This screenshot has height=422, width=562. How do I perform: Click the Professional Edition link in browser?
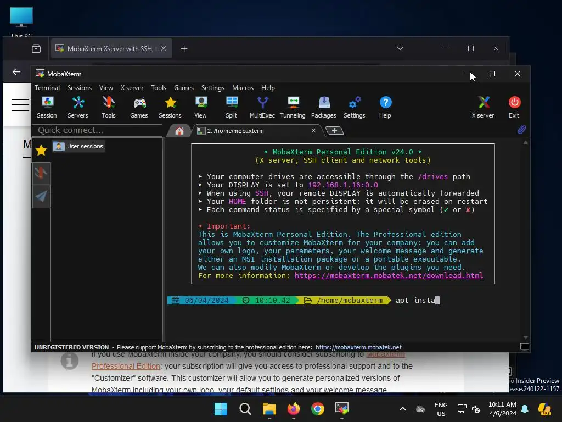point(126,366)
